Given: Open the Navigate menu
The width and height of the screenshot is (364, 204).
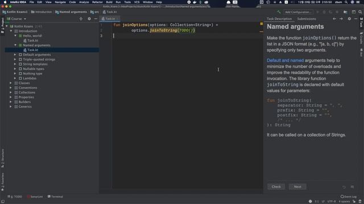Looking at the screenshot, I should pyautogui.click(x=60, y=2).
